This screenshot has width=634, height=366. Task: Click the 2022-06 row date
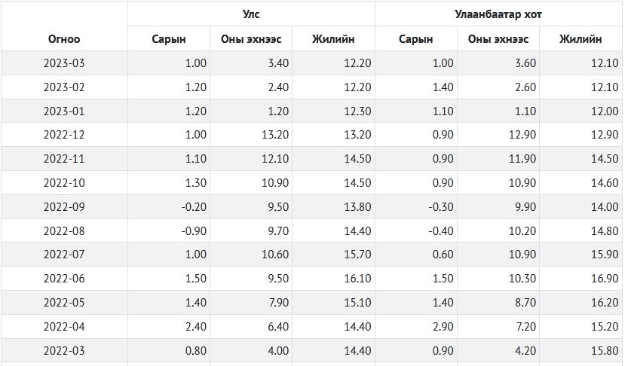coord(64,279)
